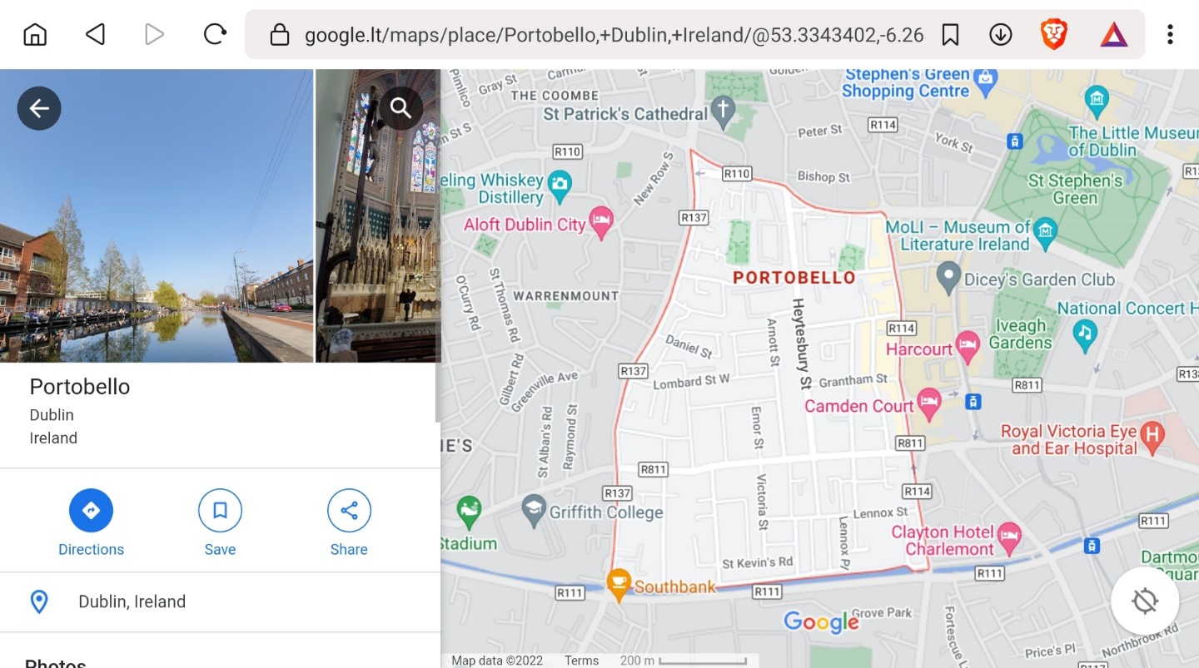
Task: View site security lock information
Action: [x=280, y=34]
